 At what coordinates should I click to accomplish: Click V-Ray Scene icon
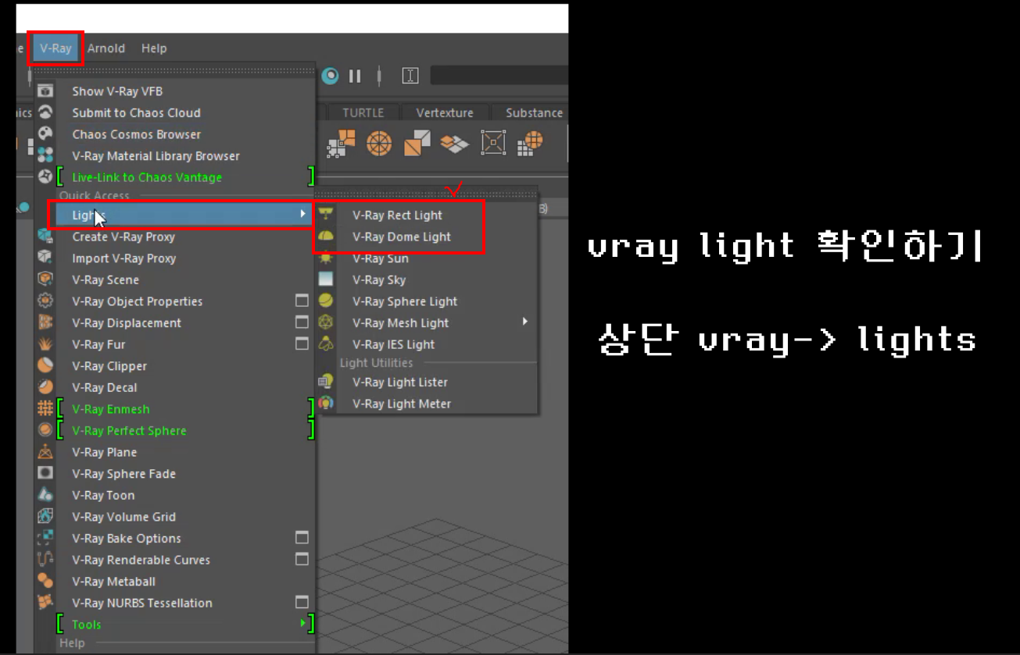click(x=45, y=279)
